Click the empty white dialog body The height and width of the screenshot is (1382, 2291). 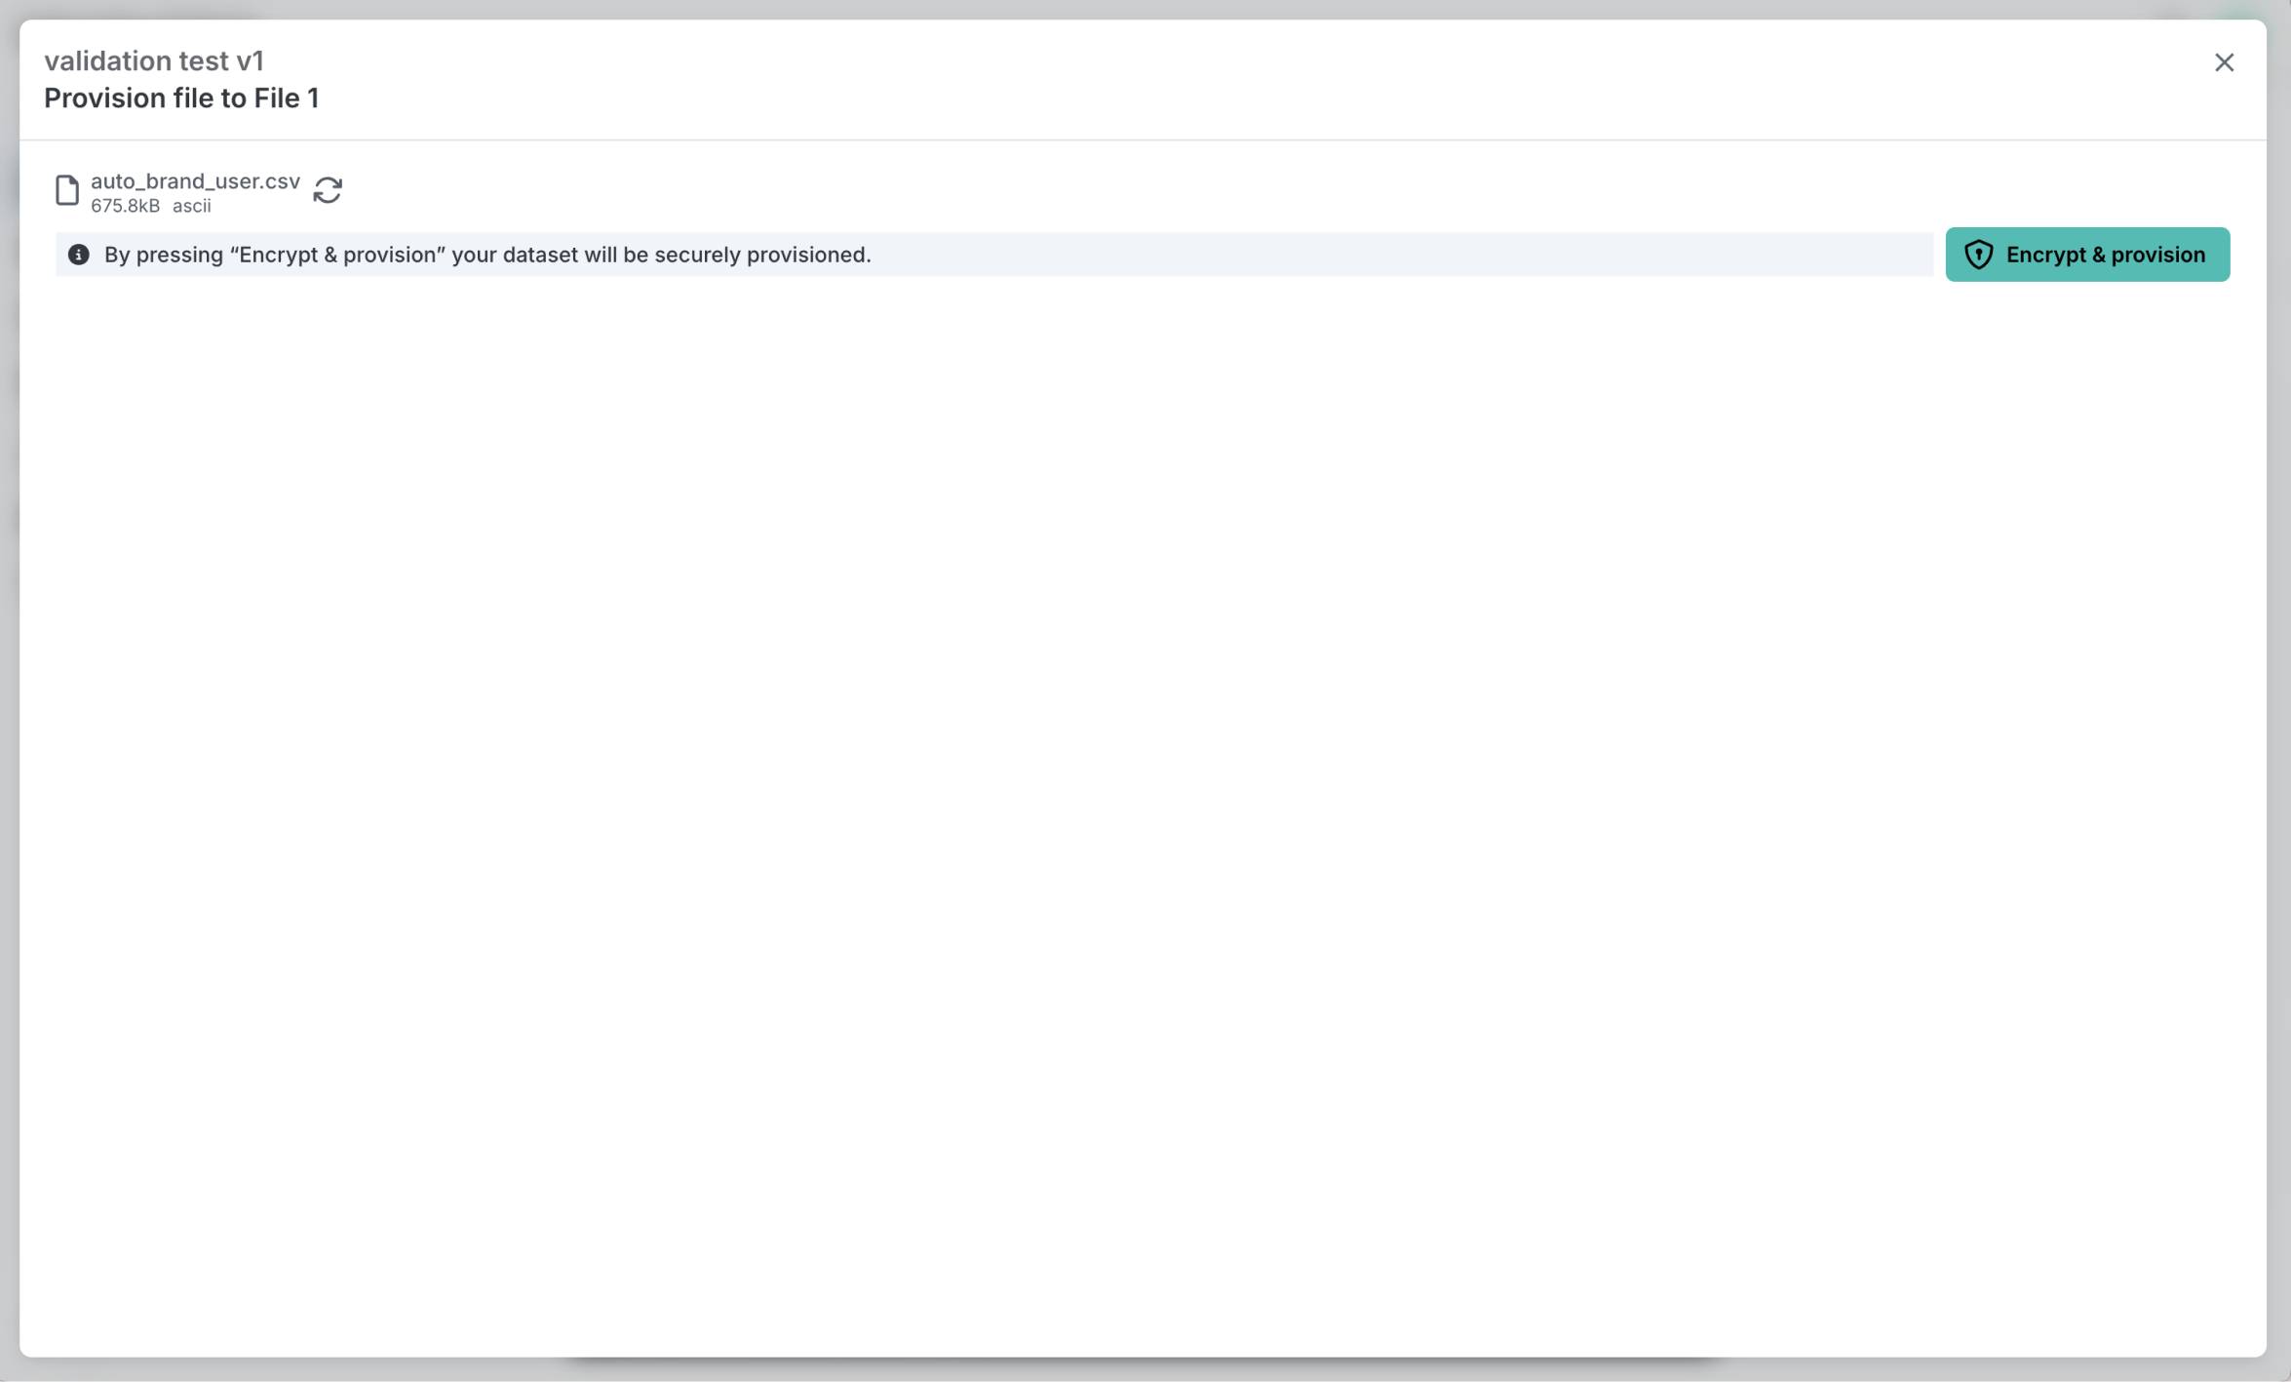[1141, 780]
